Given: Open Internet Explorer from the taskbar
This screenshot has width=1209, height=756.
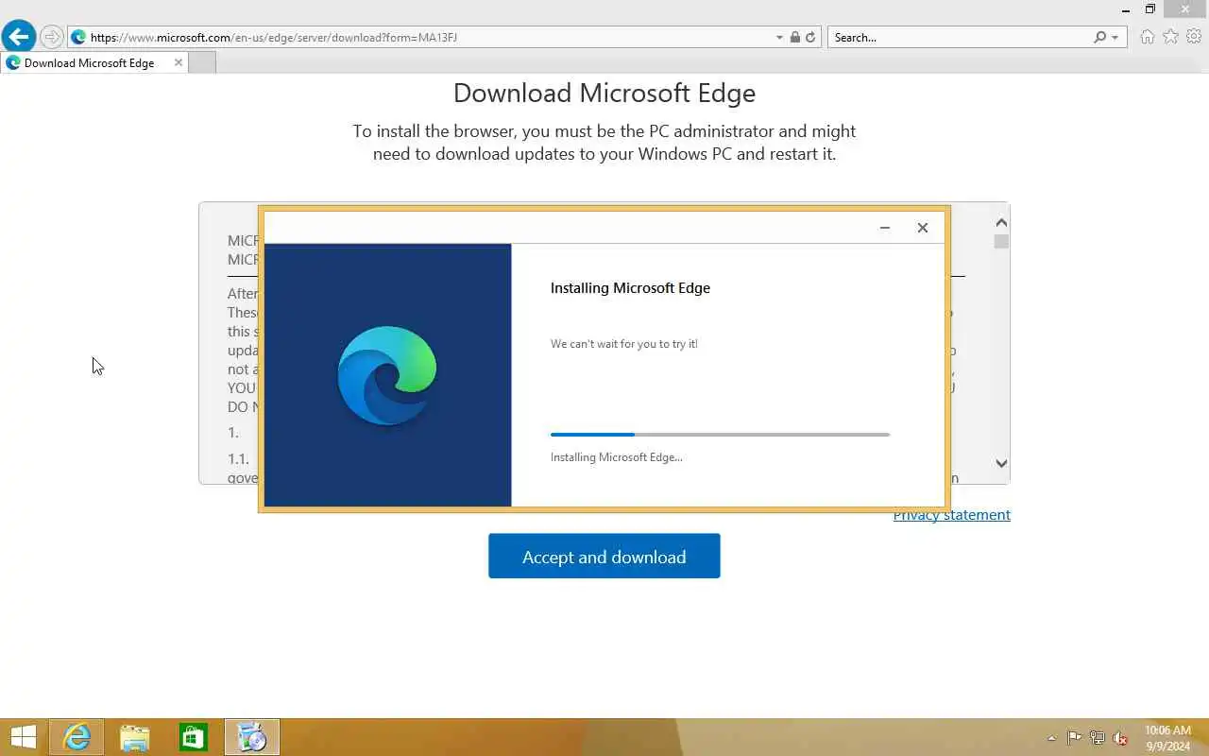Looking at the screenshot, I should (77, 737).
